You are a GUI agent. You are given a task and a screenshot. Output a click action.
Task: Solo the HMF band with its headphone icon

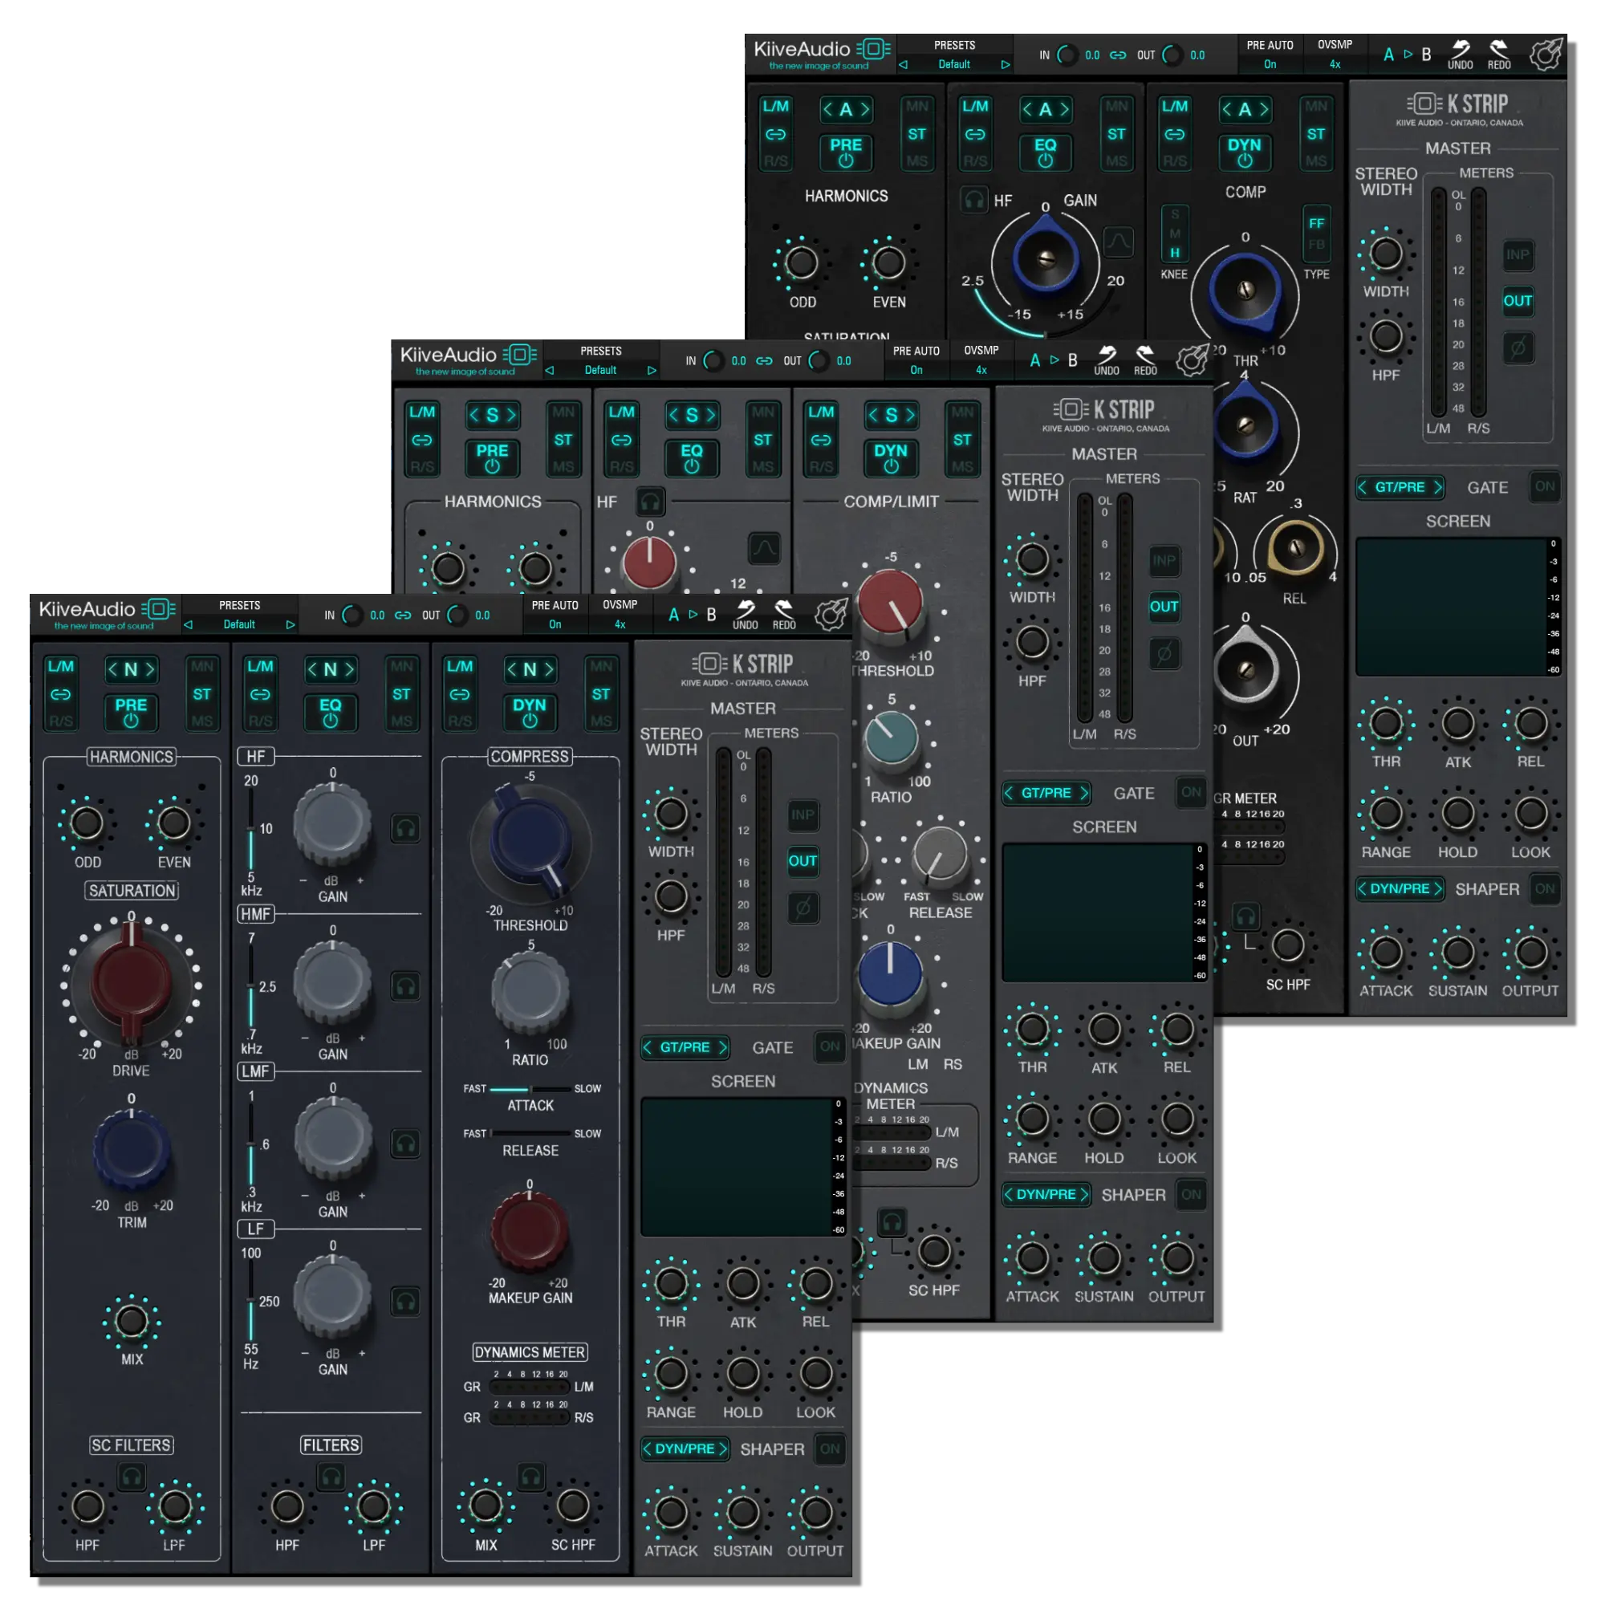[x=405, y=986]
